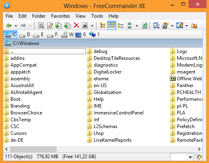Click the horizontal scrollbar right arrow
The image size is (209, 163).
point(199,149)
